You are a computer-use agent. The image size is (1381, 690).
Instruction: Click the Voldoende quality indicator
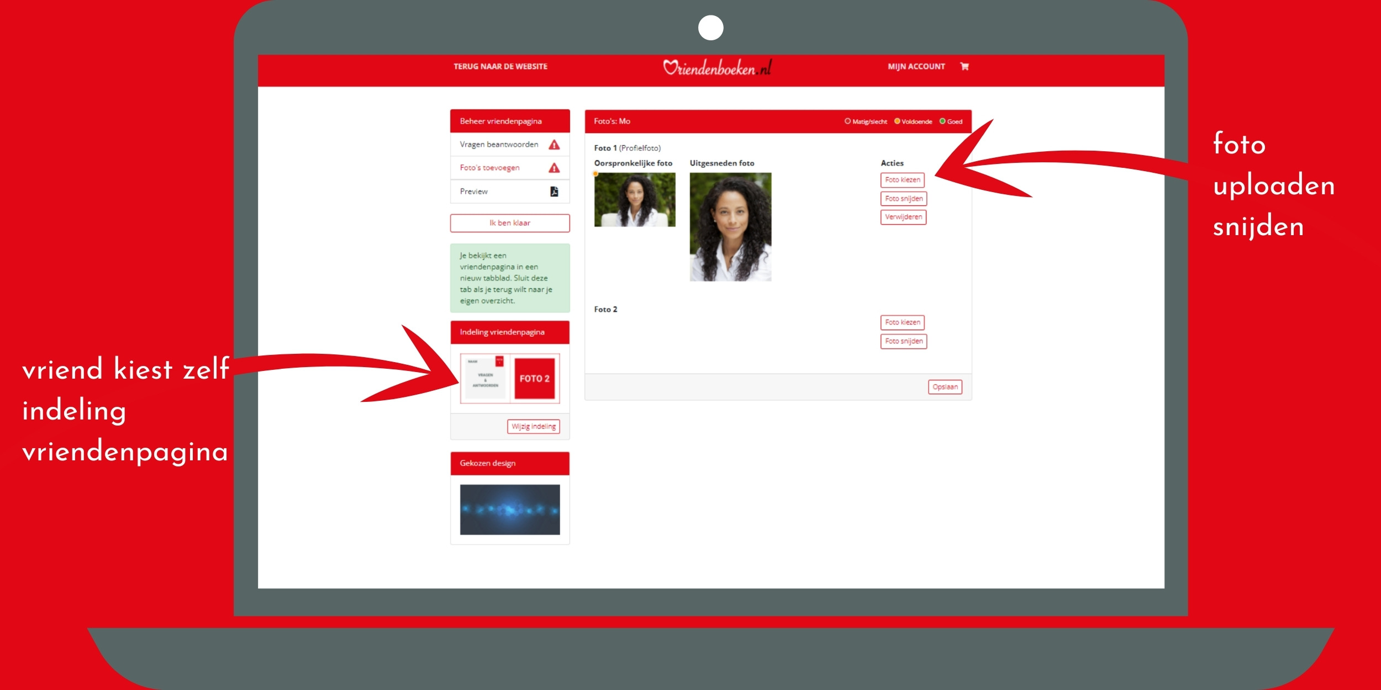(913, 121)
